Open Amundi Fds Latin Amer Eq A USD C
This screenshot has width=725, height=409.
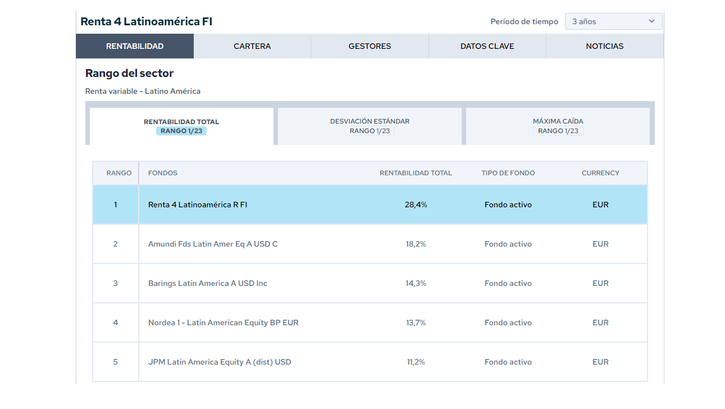213,244
